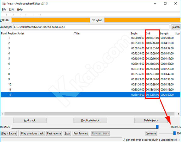Click the Audiofile path field
Viewport: 181px width, 142px height.
pos(91,27)
